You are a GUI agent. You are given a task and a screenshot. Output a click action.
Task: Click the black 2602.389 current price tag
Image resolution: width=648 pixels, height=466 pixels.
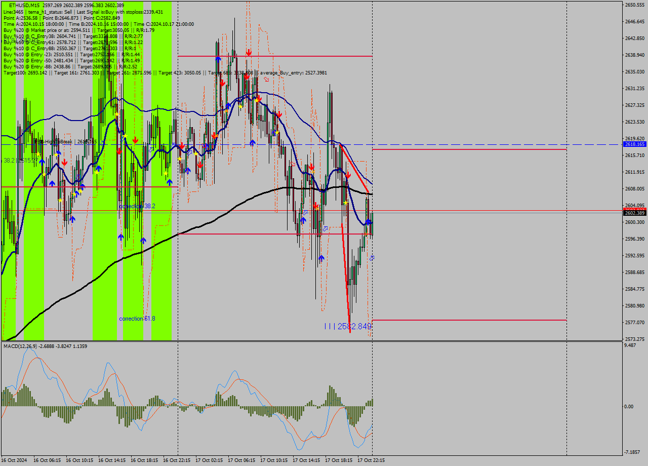click(634, 213)
